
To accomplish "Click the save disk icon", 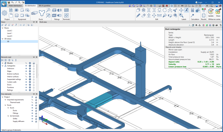I will (x=9, y=2).
